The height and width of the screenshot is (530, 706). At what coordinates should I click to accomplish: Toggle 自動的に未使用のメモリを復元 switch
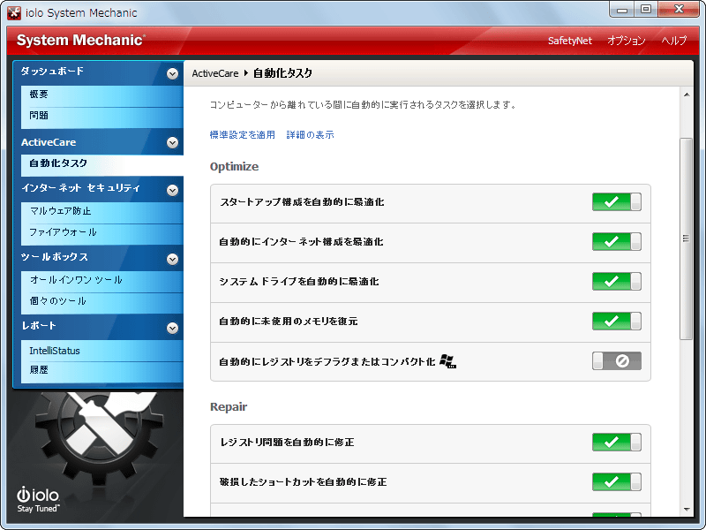[616, 322]
